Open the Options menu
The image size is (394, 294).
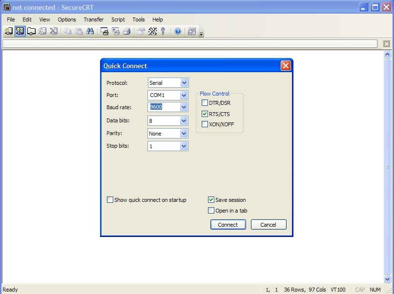pyautogui.click(x=66, y=20)
